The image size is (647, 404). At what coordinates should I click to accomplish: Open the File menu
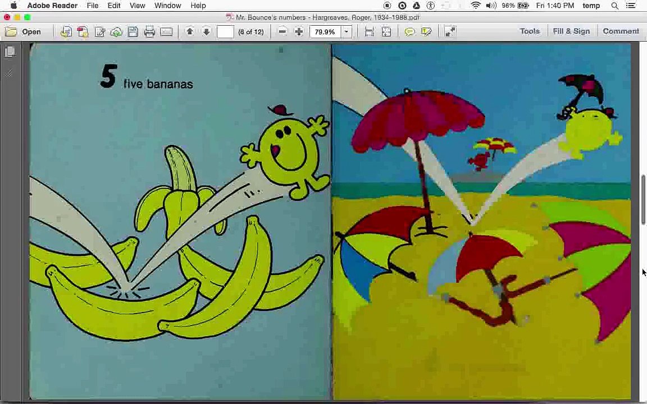click(x=93, y=6)
